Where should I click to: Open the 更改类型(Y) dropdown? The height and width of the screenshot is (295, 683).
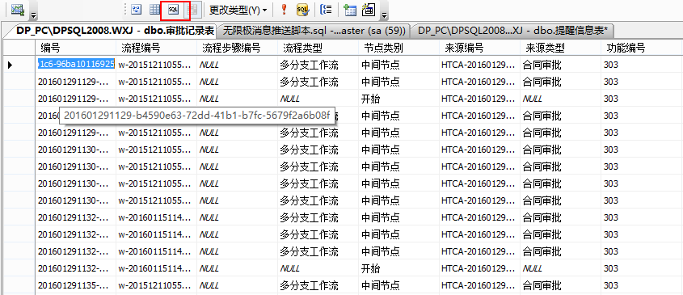coord(238,10)
